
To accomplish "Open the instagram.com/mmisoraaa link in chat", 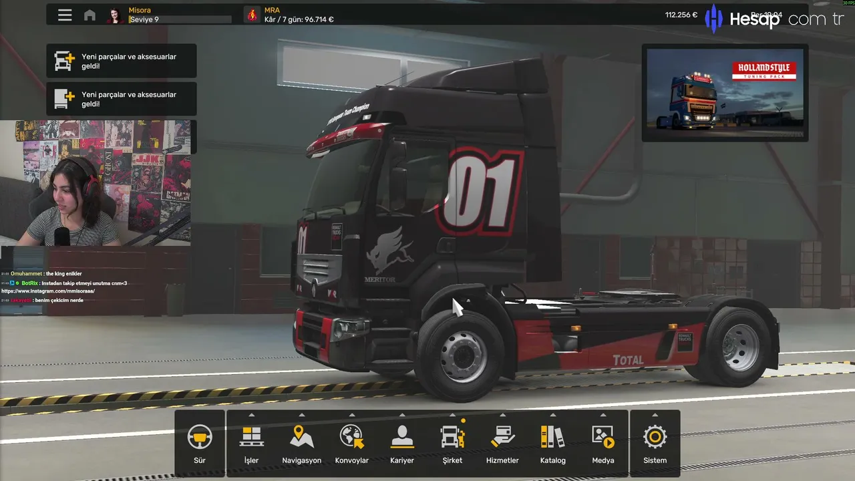I will pyautogui.click(x=48, y=291).
